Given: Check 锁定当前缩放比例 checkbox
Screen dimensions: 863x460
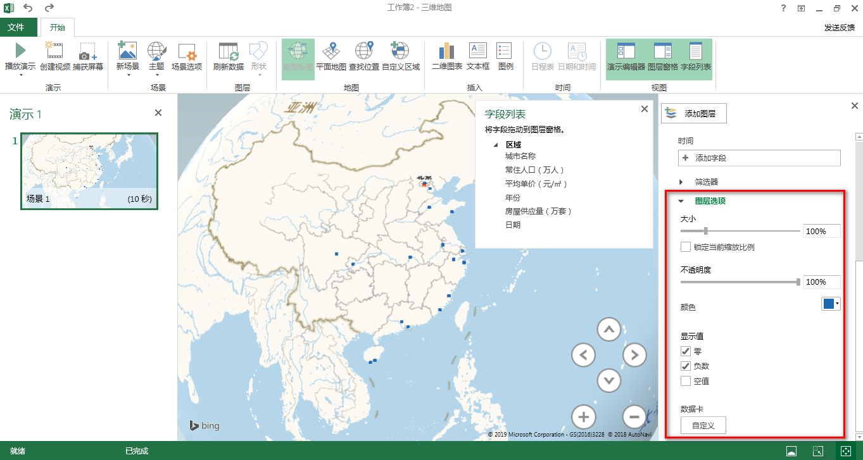Looking at the screenshot, I should pos(686,247).
